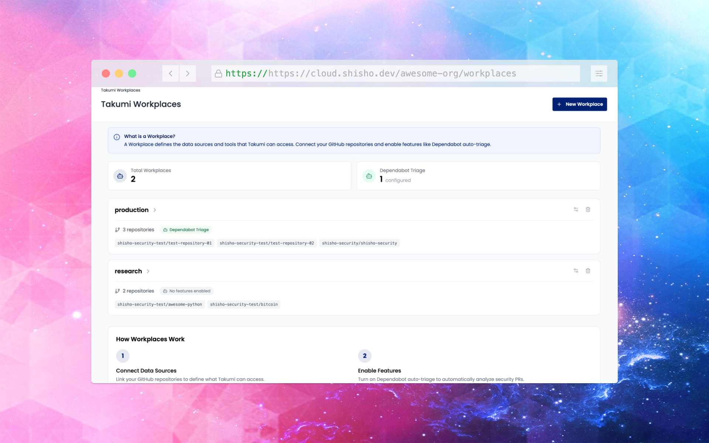Open the production workplace title
Screen dimensions: 709x443
[x=131, y=210]
